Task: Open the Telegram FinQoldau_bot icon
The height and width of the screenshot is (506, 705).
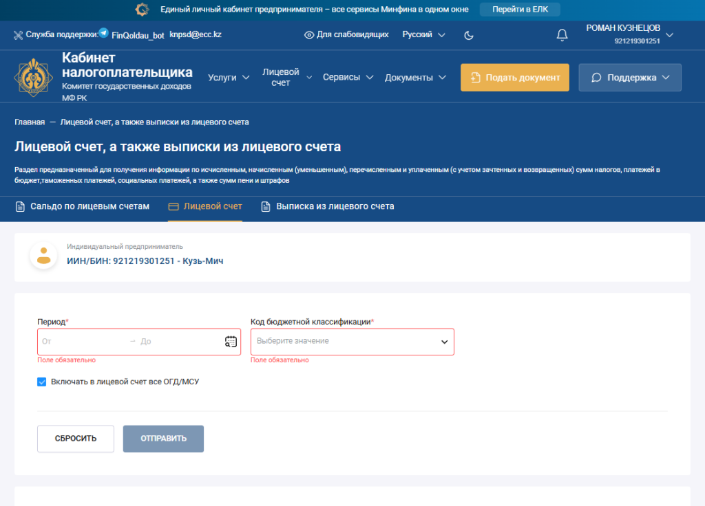Action: pos(104,33)
